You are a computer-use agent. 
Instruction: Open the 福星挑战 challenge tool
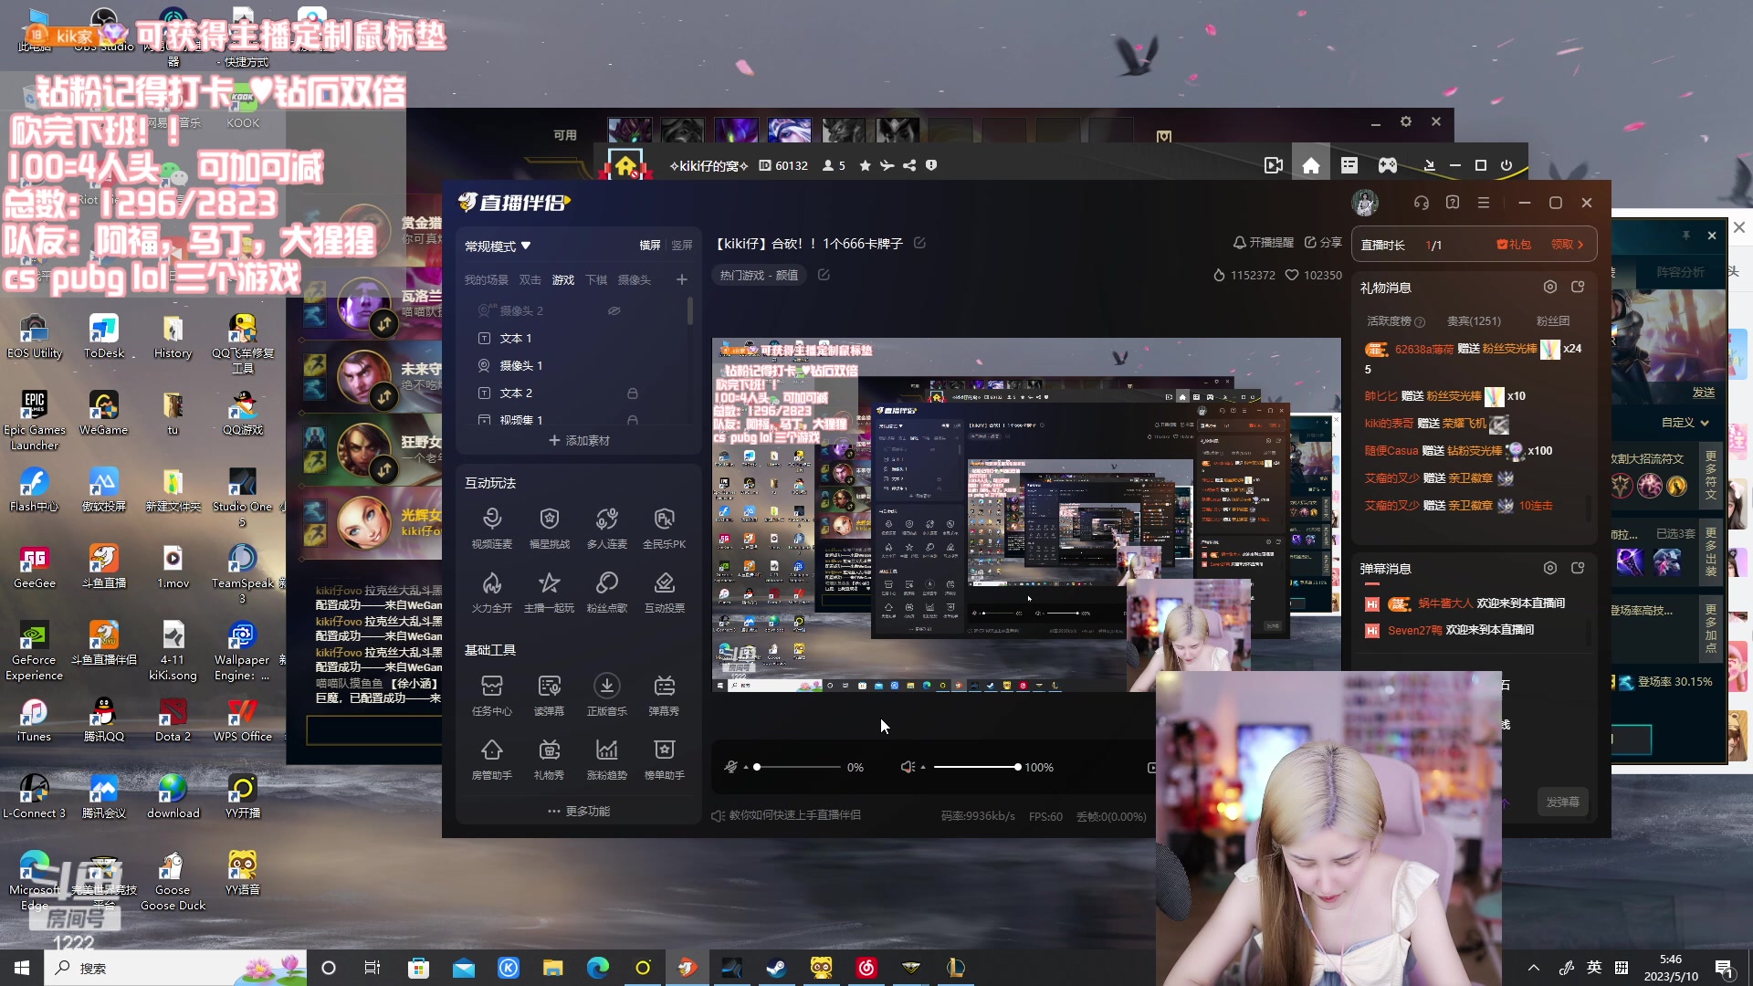550,529
